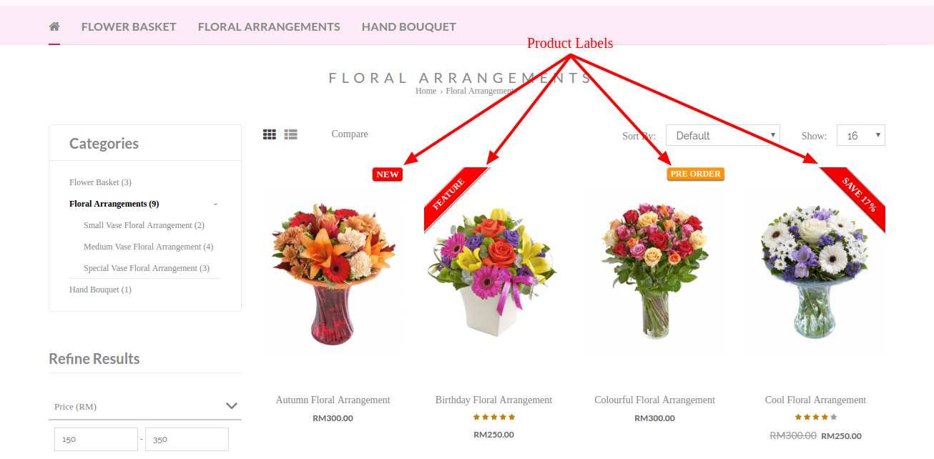This screenshot has height=459, width=934.
Task: Click the Home breadcrumb link
Action: 426,91
